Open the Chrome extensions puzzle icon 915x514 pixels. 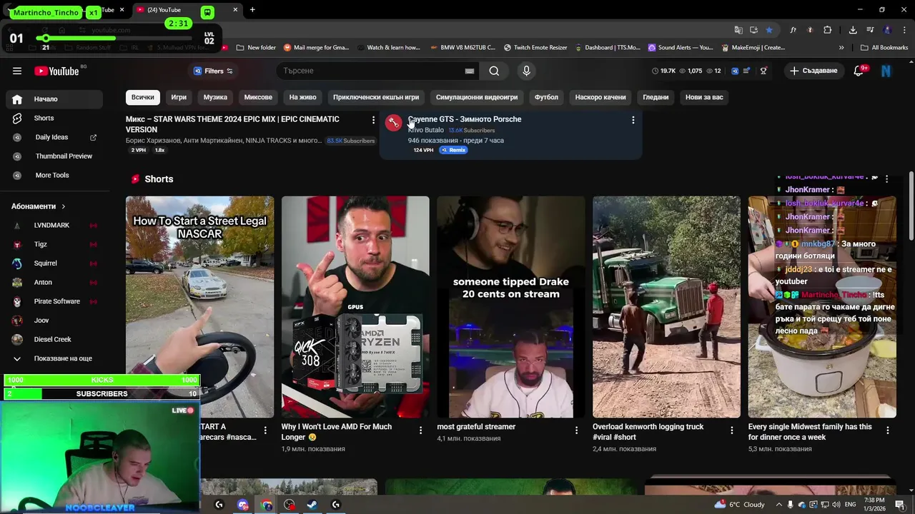[x=828, y=30]
